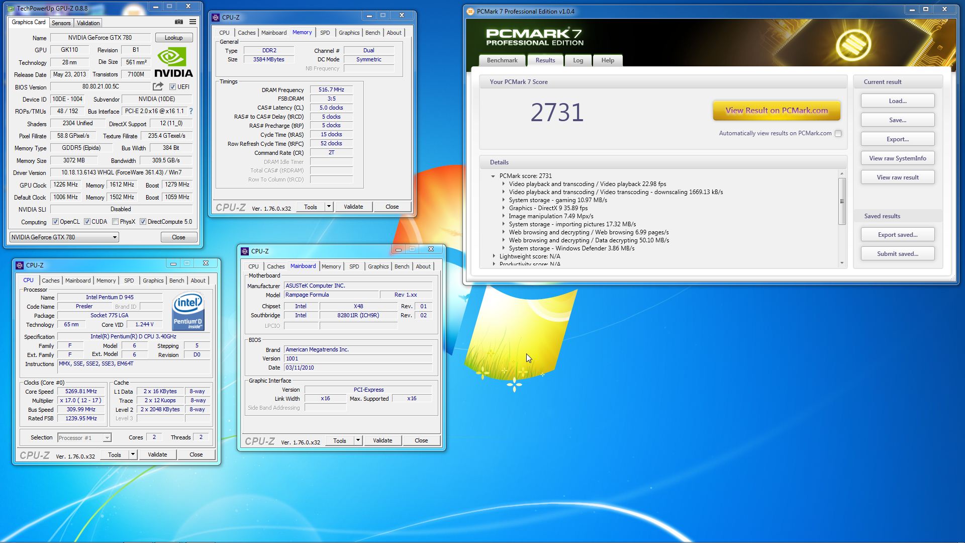Expand System storage - gaming result item
This screenshot has width=965, height=543.
(x=503, y=200)
